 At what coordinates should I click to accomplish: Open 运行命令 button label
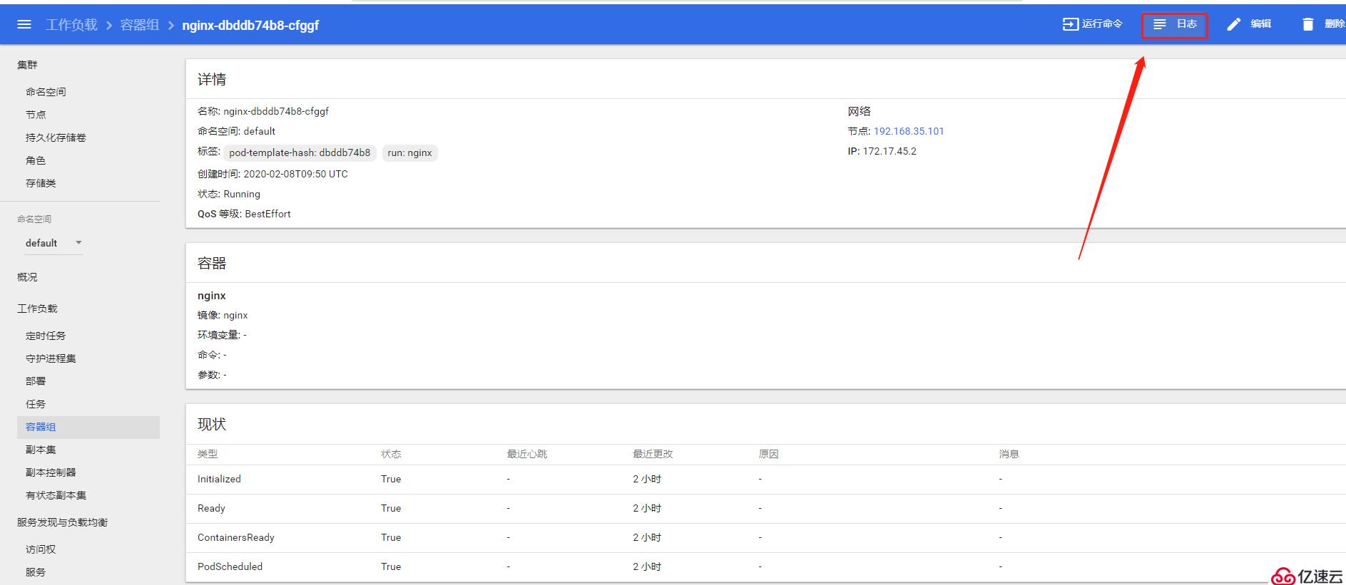(1102, 24)
